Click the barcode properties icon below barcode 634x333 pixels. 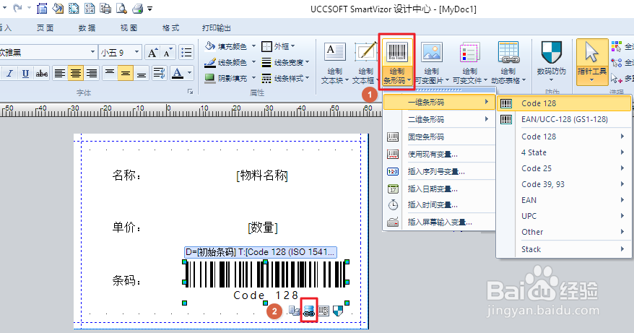click(323, 311)
